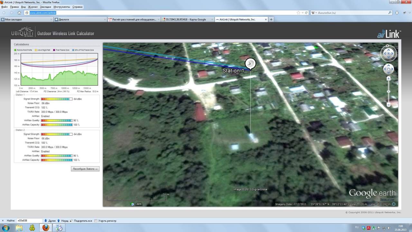Viewport: 412px width, 232px height.
Task: Switch to the 'Карты Google' tab
Action: pos(188,19)
